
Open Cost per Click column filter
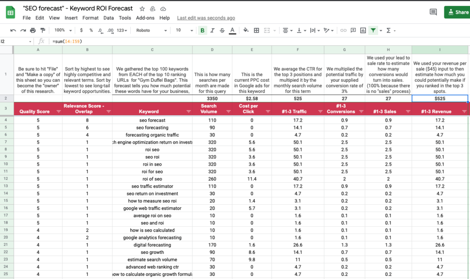[268, 112]
